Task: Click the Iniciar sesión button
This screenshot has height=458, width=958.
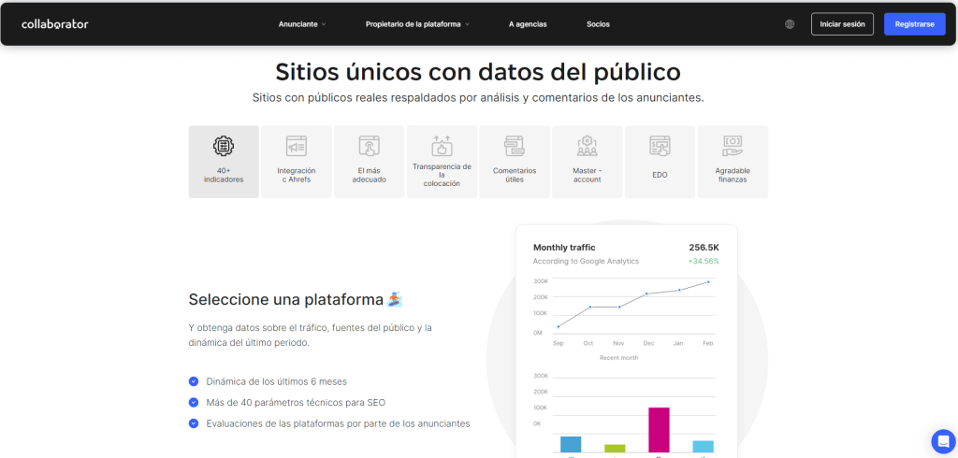Action: 843,24
